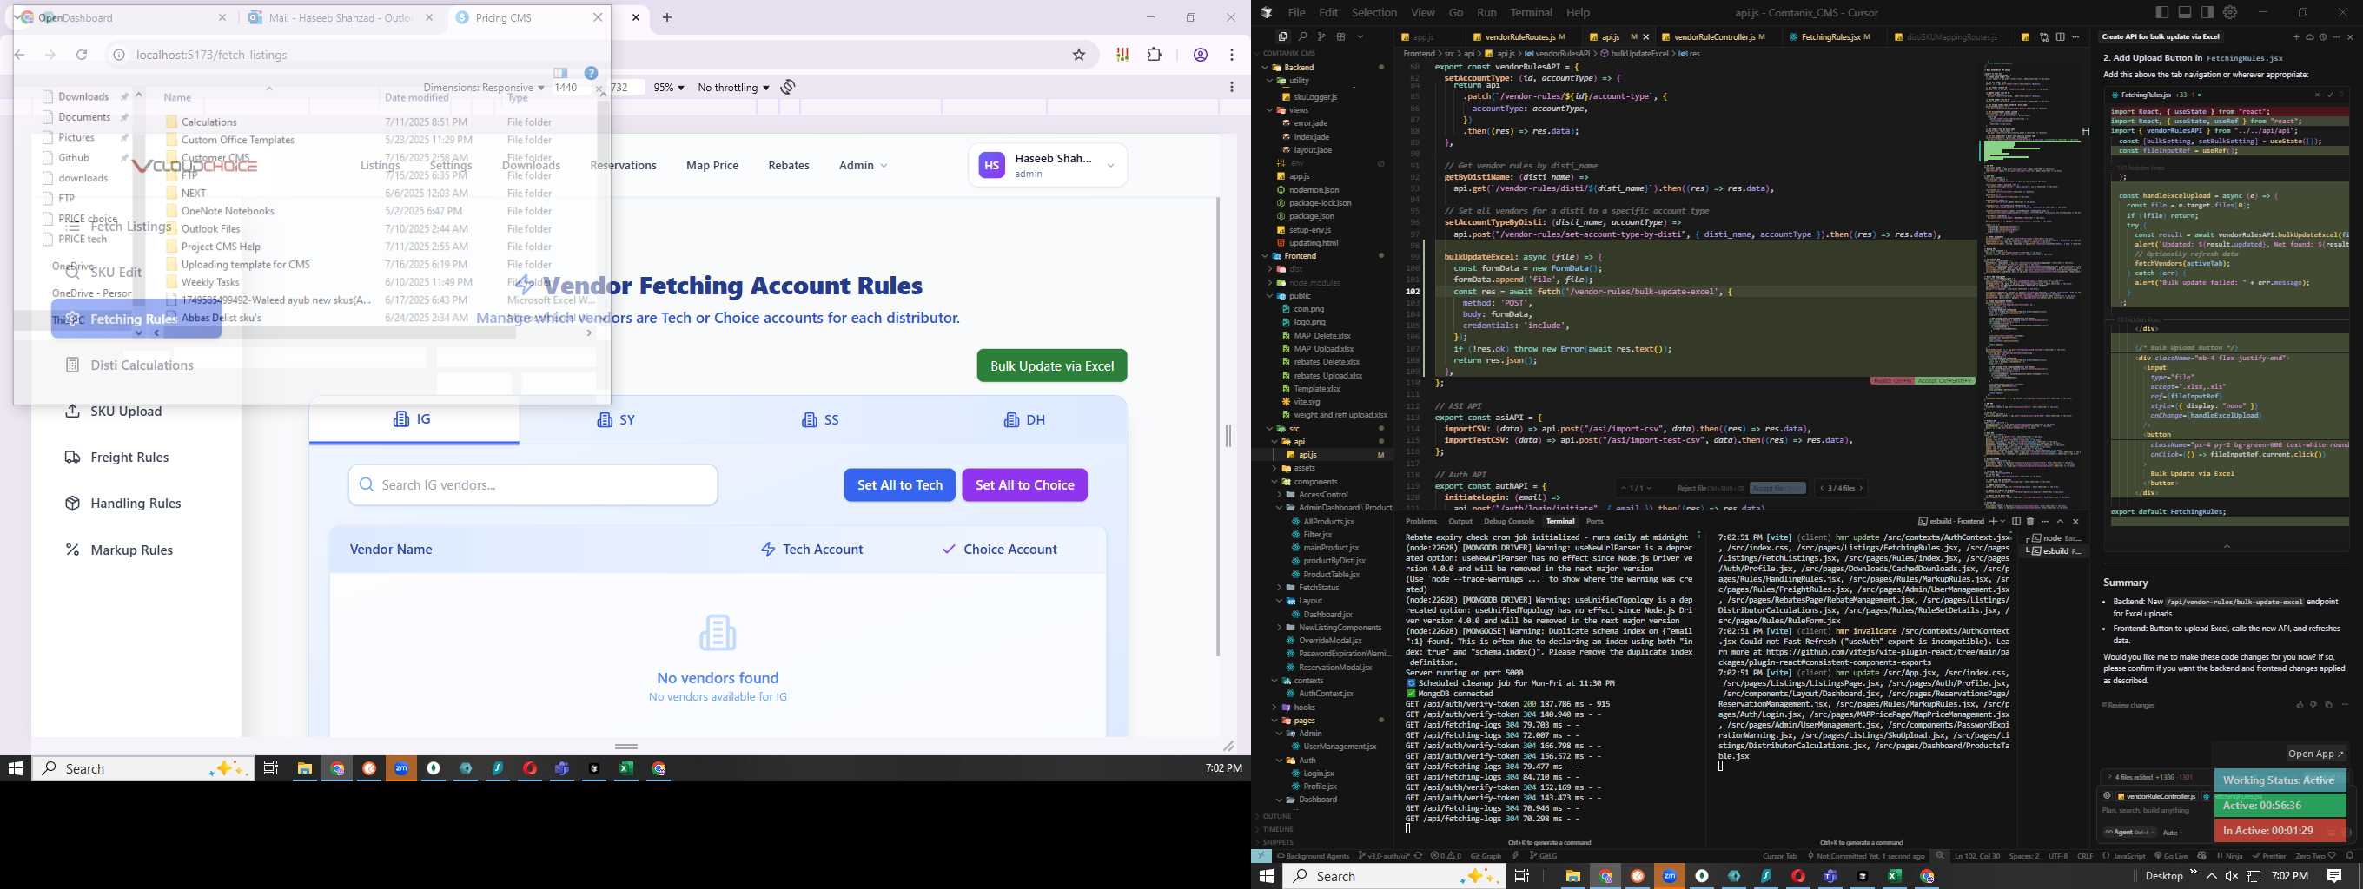2363x889 pixels.
Task: Toggle Cursor's secondary side bar
Action: click(x=2207, y=13)
